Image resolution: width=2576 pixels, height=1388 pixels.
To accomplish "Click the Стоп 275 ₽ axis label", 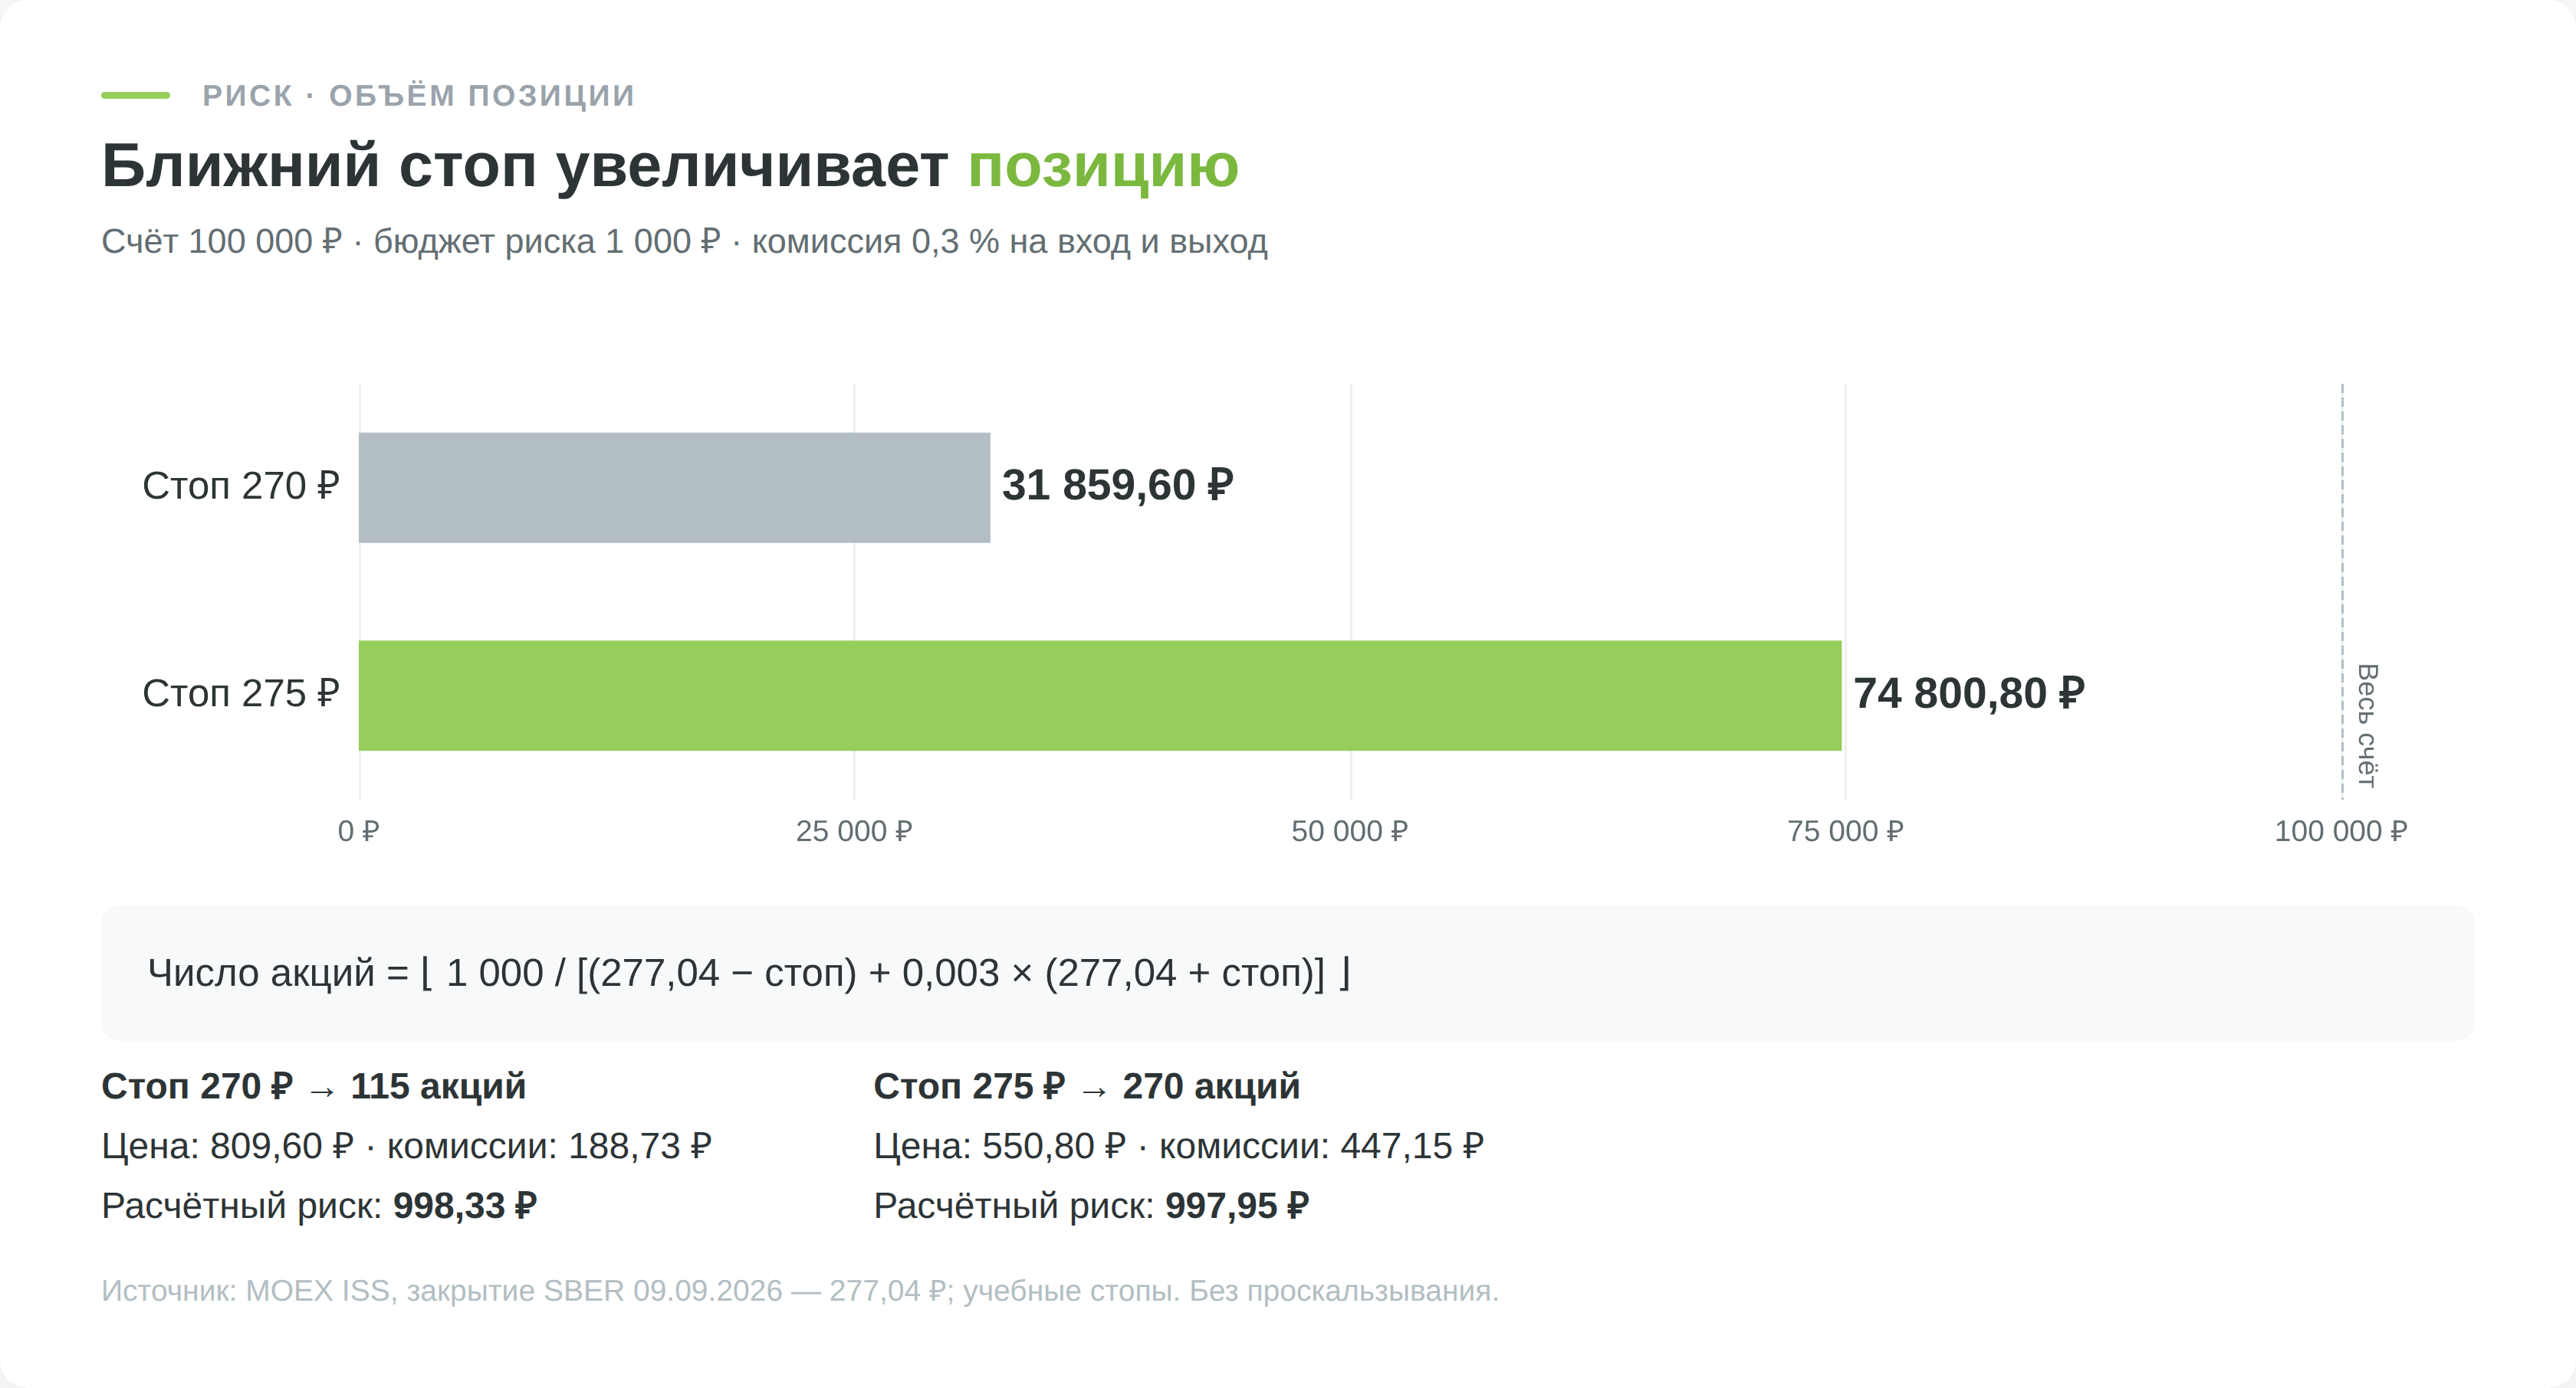I will click(241, 693).
